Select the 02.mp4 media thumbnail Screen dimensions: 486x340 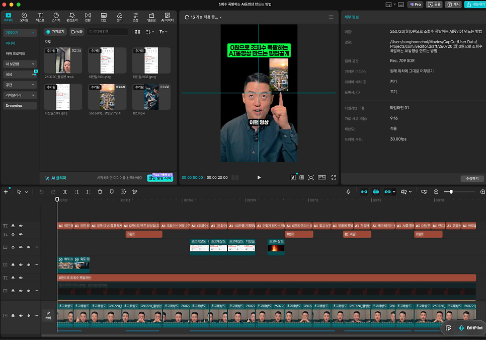(x=151, y=97)
